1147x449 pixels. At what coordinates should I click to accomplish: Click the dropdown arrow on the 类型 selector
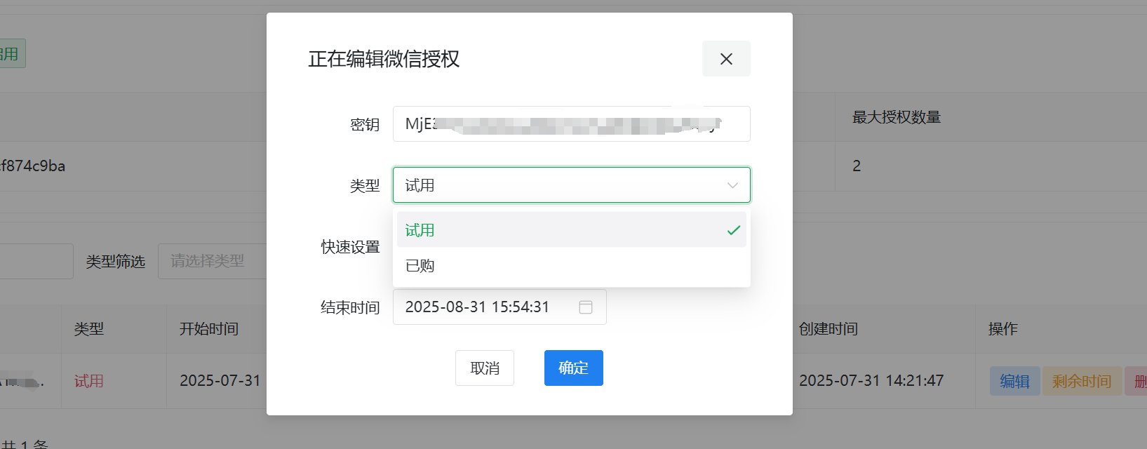tap(732, 185)
